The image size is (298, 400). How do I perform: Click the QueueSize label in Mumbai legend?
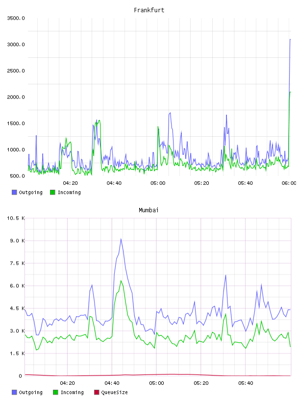pyautogui.click(x=114, y=393)
